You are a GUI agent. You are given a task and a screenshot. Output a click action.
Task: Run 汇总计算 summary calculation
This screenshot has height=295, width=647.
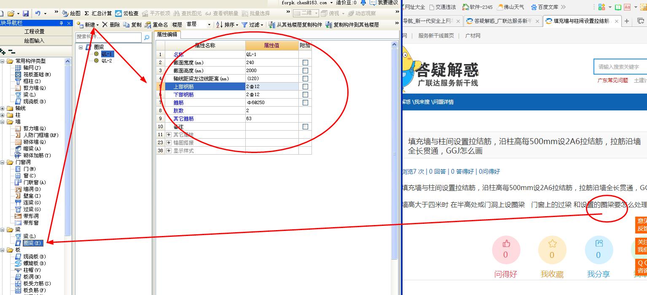[98, 13]
